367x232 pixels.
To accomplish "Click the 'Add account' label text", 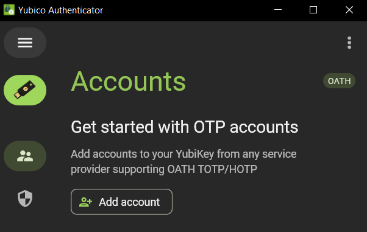I will (129, 202).
